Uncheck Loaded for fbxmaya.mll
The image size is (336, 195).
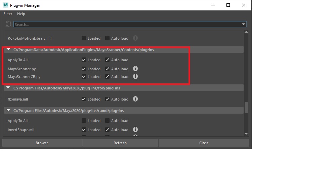pyautogui.click(x=84, y=99)
